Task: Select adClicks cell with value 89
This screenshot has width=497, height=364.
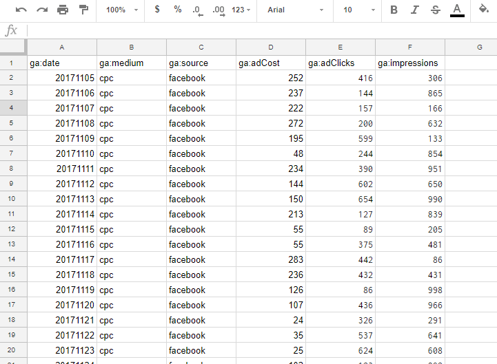Action: pyautogui.click(x=341, y=229)
